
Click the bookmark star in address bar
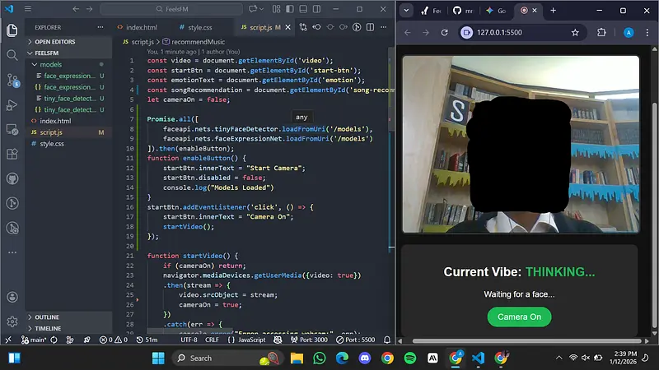(x=575, y=32)
